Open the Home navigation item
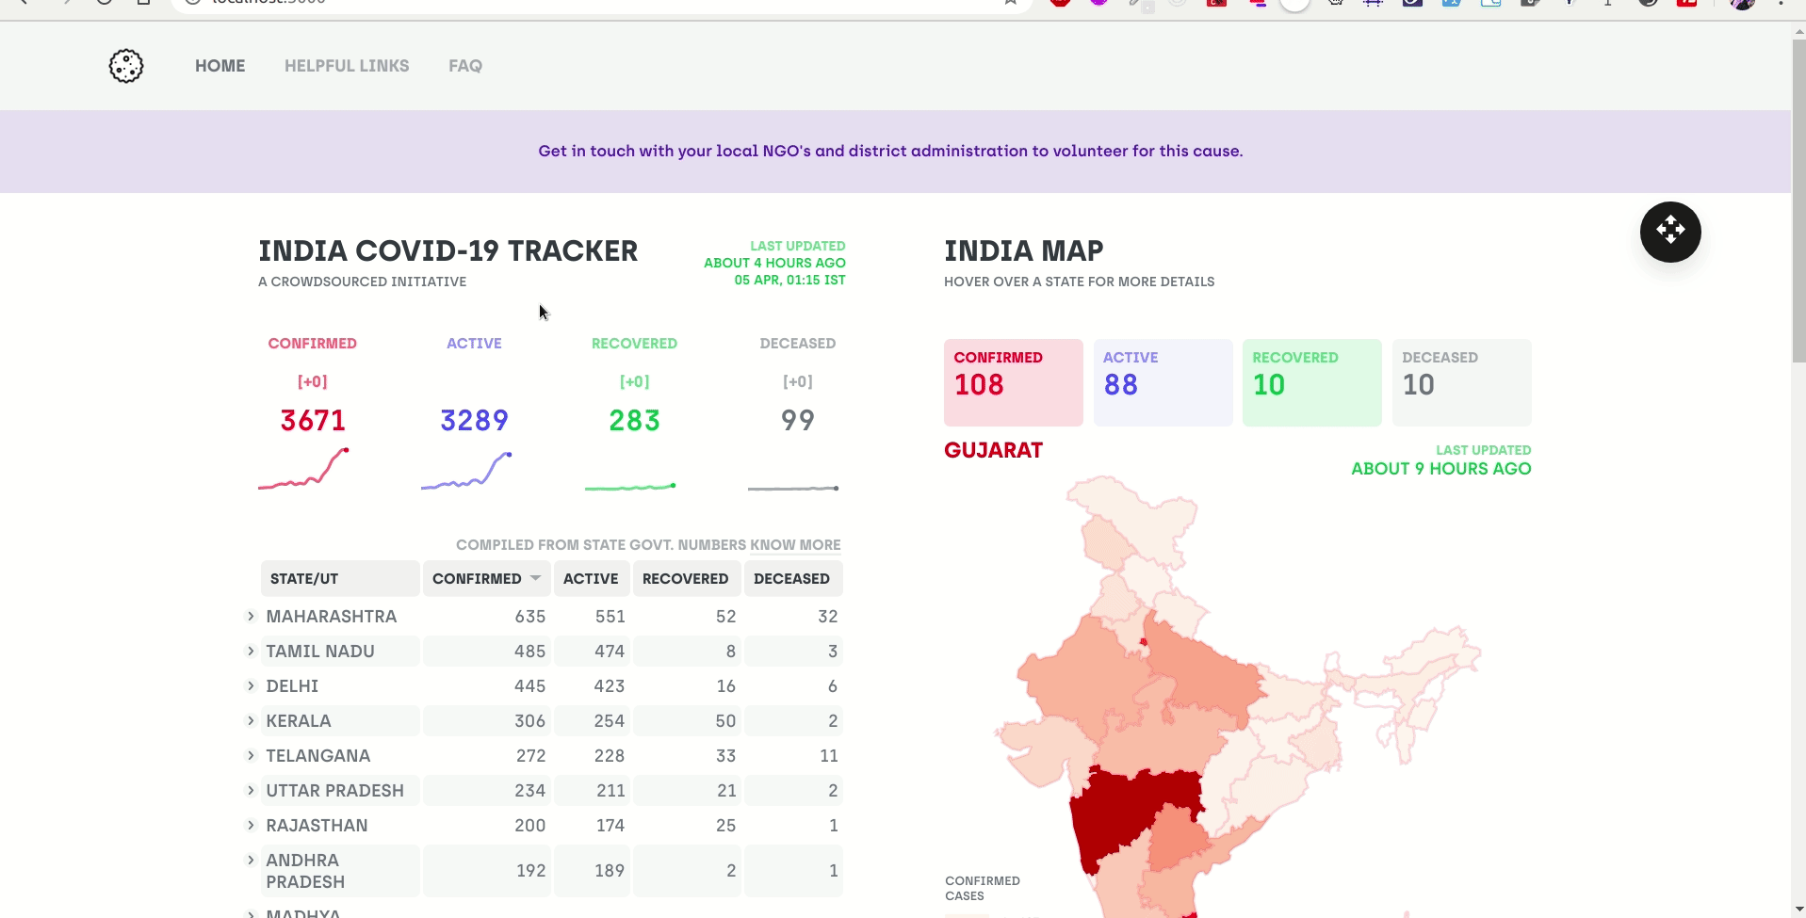The image size is (1806, 918). click(220, 66)
